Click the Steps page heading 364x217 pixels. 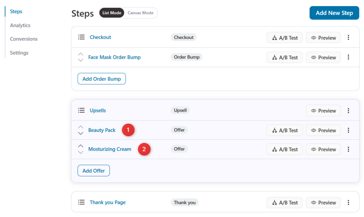[82, 13]
